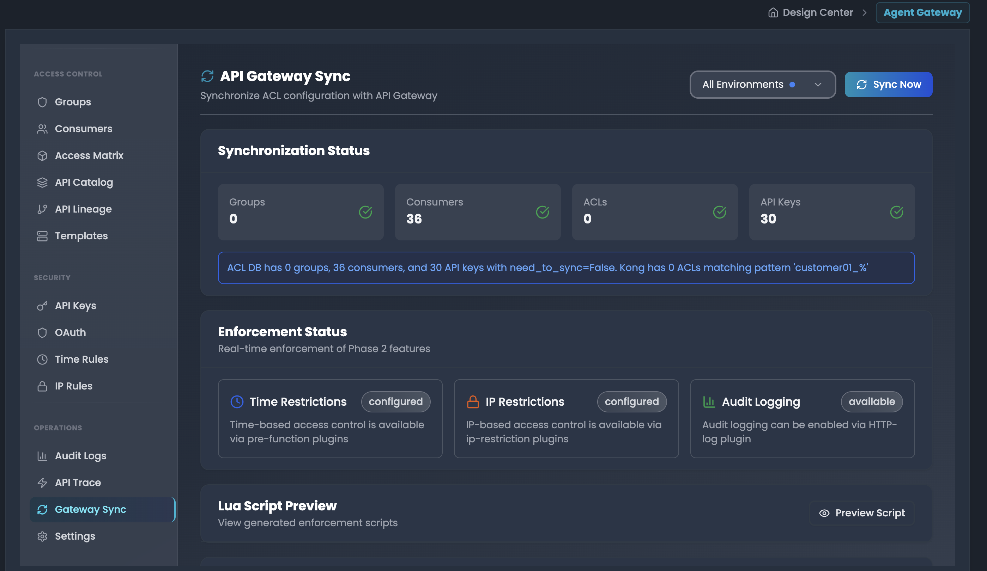Click the eye icon in Preview Script button
This screenshot has width=987, height=571.
pyautogui.click(x=824, y=513)
